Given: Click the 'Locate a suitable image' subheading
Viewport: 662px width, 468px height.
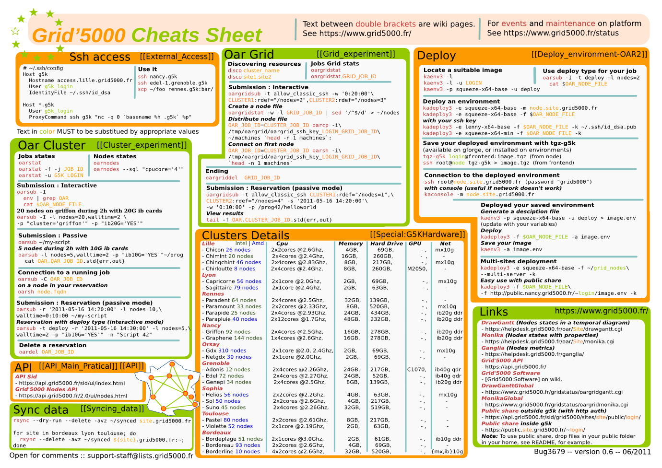Looking at the screenshot, I should tap(463, 70).
